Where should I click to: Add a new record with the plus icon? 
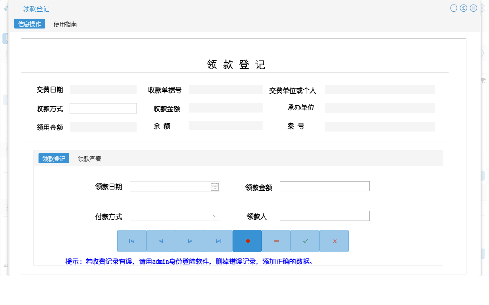tap(247, 241)
